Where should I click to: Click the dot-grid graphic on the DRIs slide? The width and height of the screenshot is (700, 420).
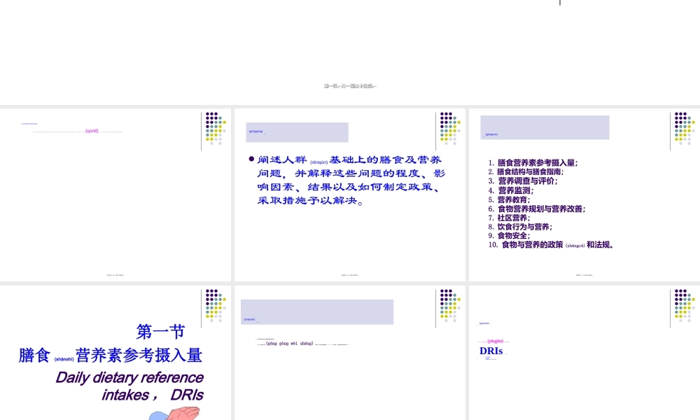(x=682, y=306)
